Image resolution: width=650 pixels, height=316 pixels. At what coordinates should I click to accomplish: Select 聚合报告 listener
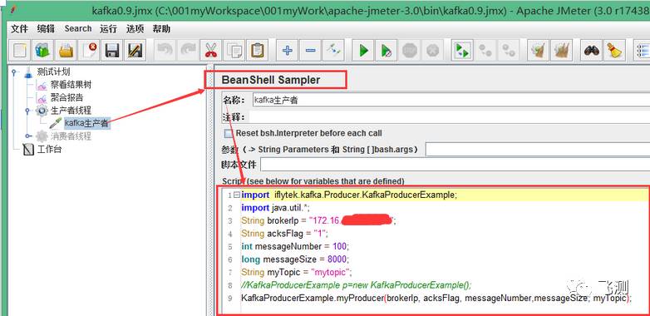point(66,98)
